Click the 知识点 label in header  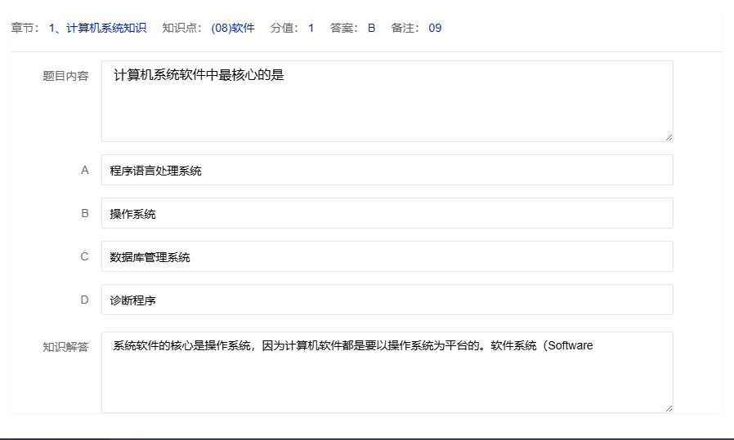[x=180, y=29]
